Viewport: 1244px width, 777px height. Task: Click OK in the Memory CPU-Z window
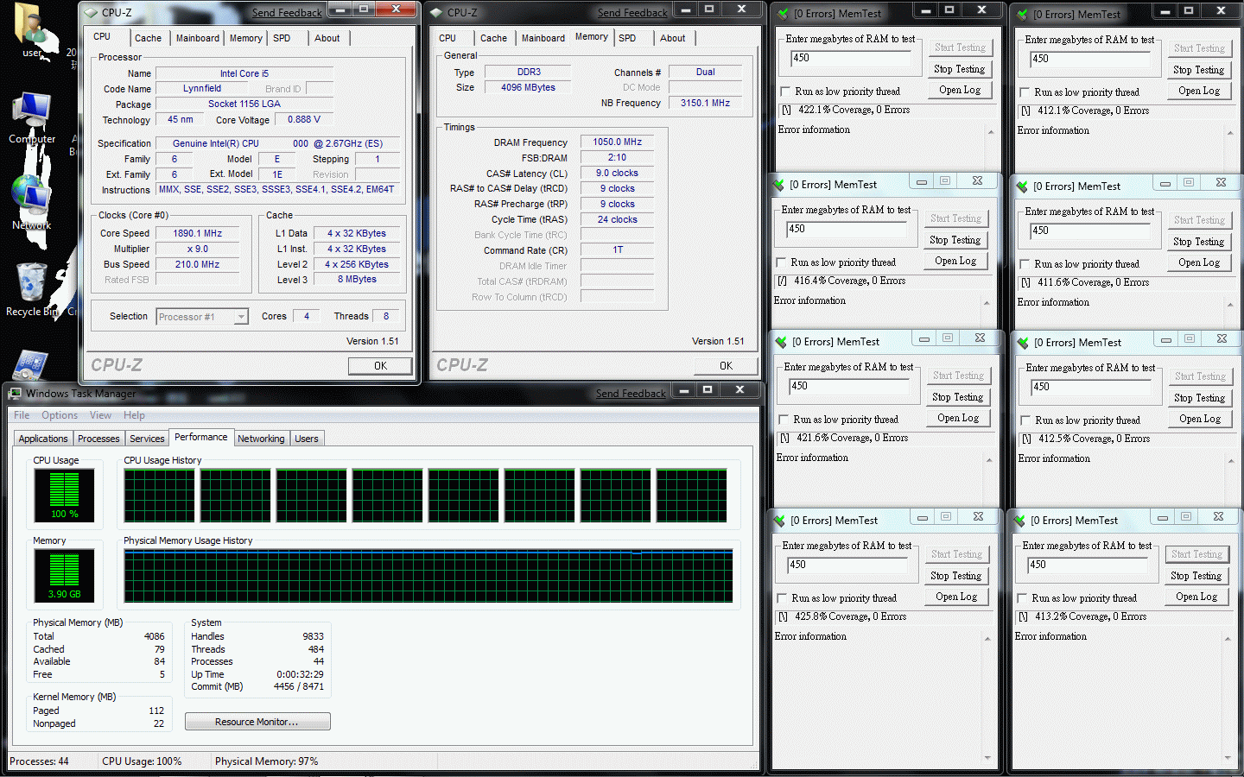point(726,366)
